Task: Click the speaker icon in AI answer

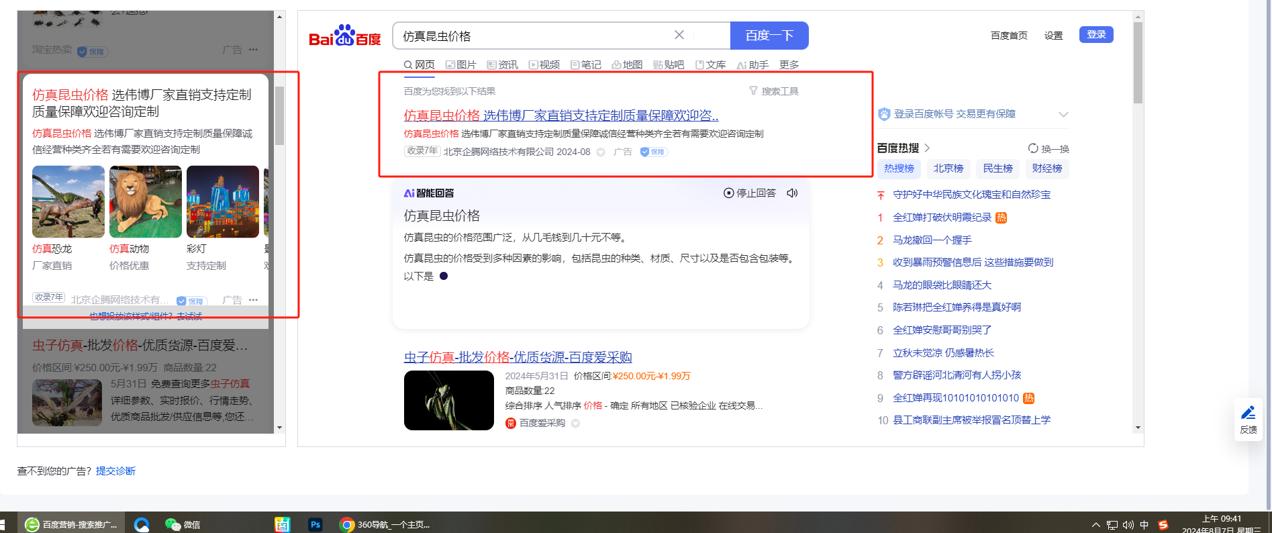Action: tap(792, 193)
